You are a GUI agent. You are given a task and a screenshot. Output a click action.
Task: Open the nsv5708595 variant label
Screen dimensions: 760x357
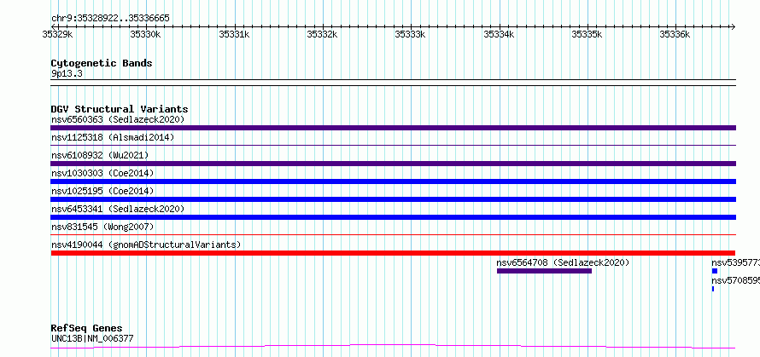(735, 280)
